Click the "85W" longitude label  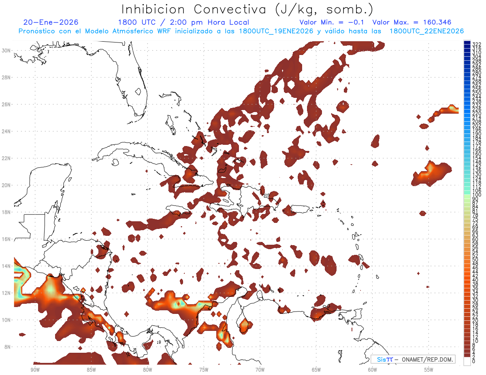click(91, 370)
